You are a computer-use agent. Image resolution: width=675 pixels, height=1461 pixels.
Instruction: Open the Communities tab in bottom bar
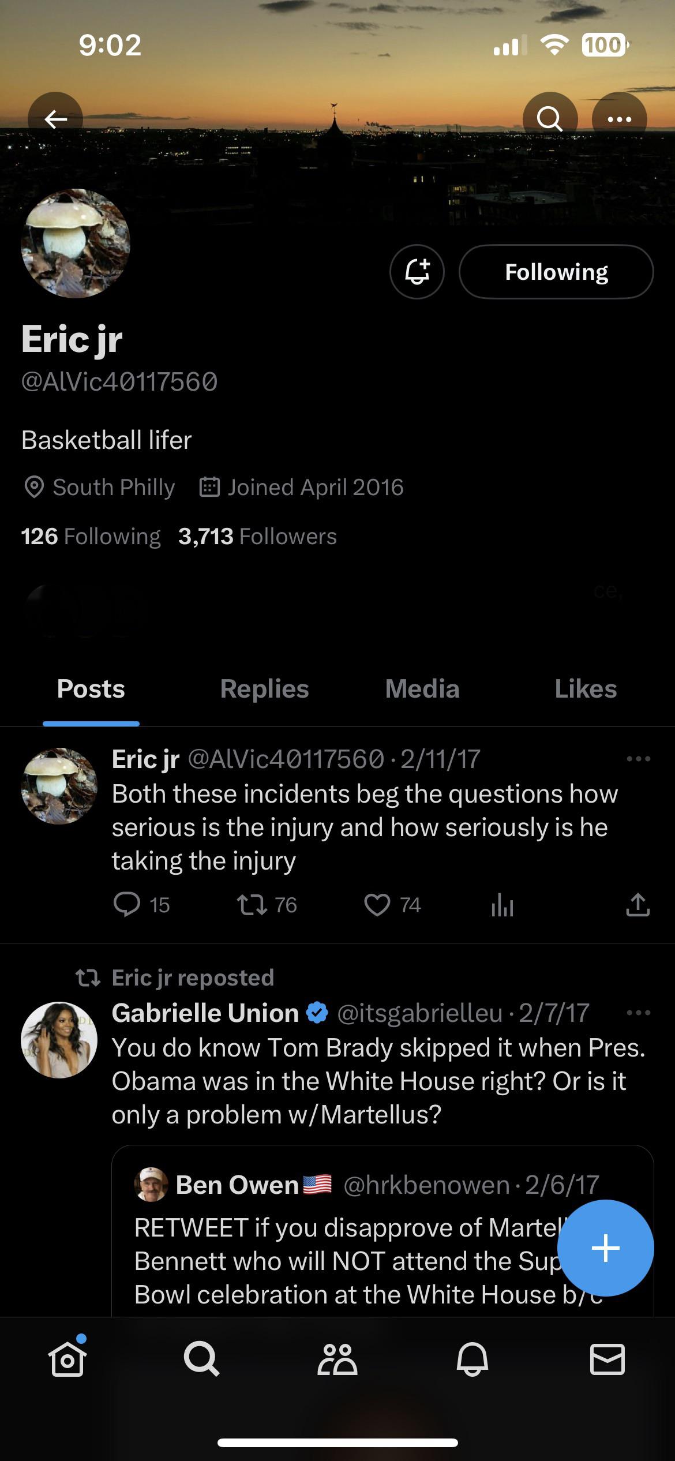coord(337,1359)
